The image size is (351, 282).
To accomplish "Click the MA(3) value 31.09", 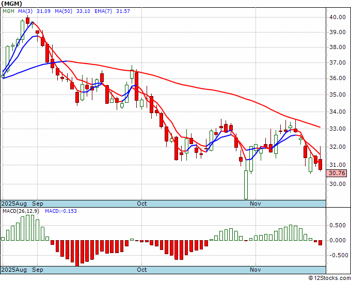I will 43,11.
